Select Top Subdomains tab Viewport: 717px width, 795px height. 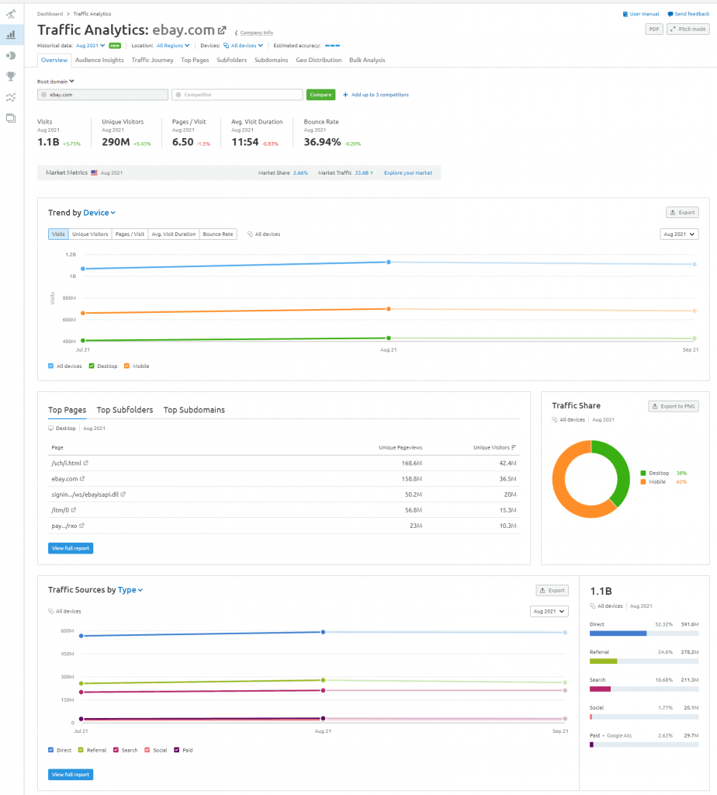(194, 410)
